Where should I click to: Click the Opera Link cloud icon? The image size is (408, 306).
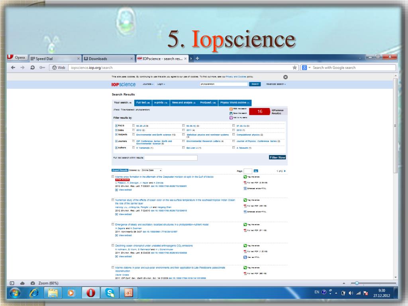[22, 283]
